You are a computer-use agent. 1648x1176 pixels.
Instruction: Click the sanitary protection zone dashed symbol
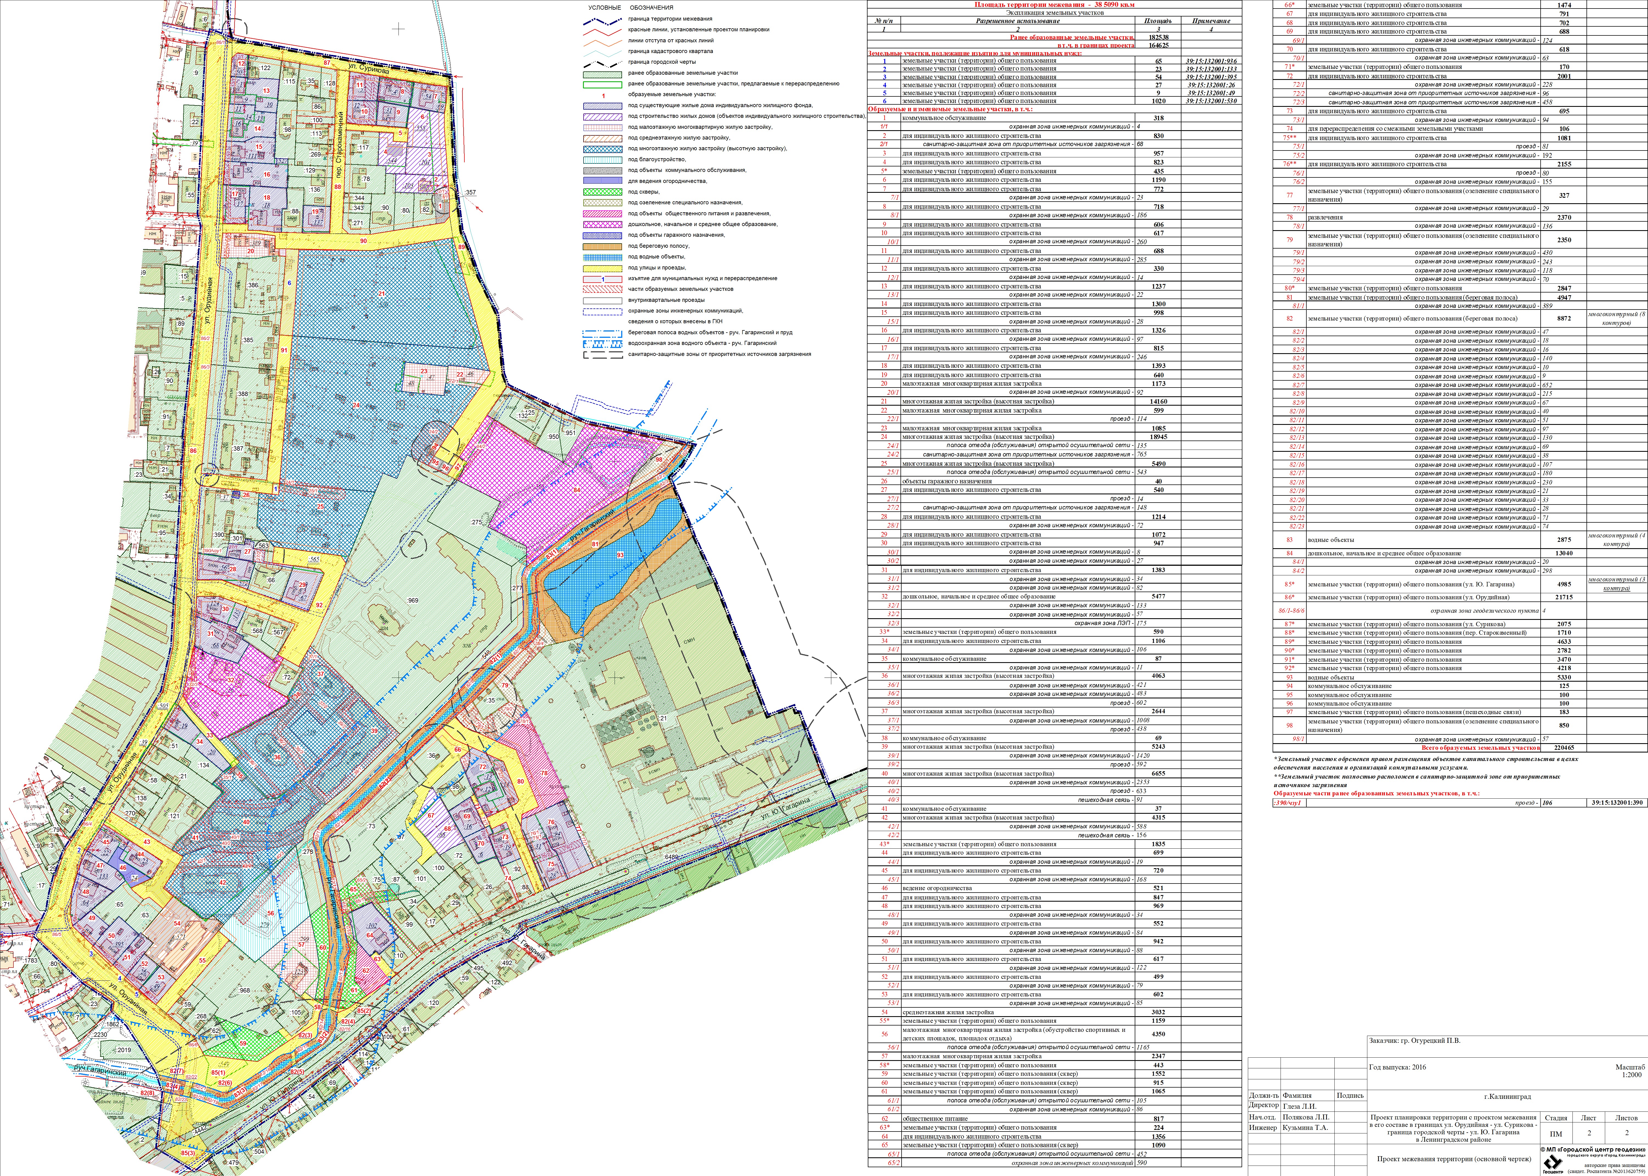603,355
